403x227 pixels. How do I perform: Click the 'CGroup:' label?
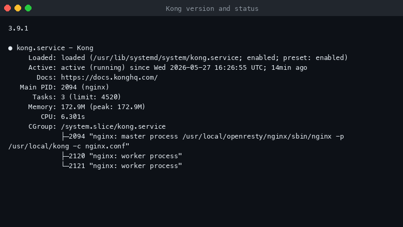tap(42, 127)
